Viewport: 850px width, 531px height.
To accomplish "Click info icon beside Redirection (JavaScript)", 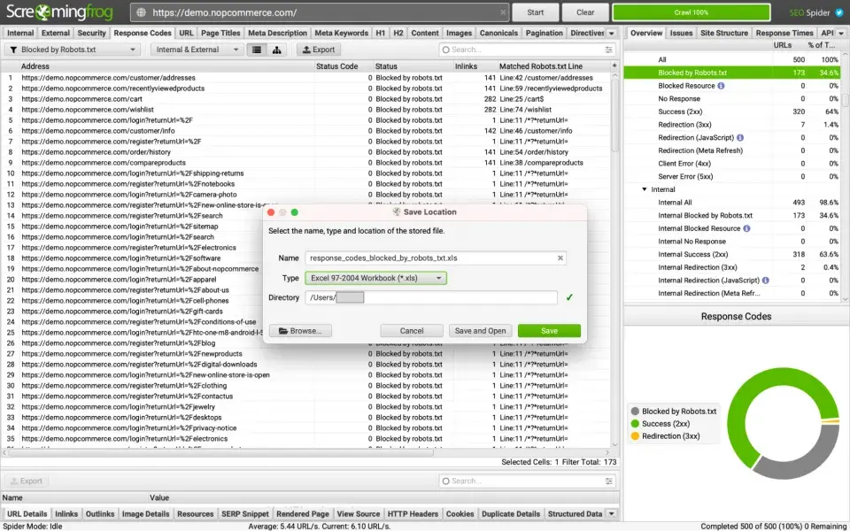I will (740, 138).
